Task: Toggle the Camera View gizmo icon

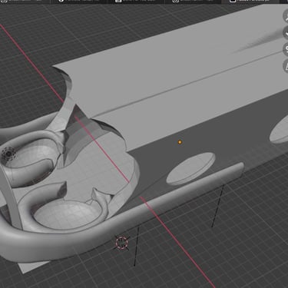Action: tap(286, 49)
